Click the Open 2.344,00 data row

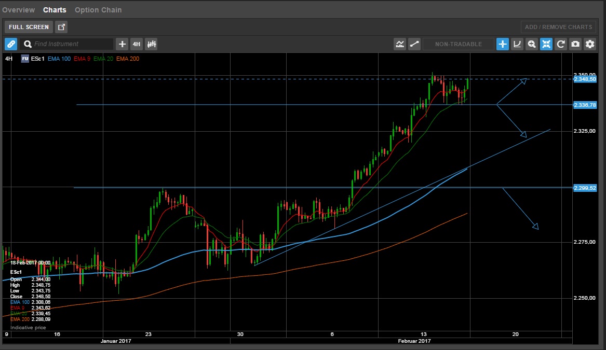pyautogui.click(x=30, y=279)
